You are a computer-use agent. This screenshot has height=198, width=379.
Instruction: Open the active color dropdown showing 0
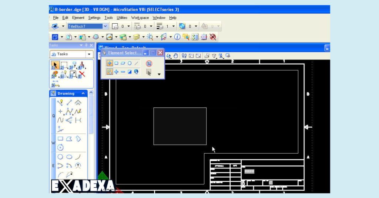click(128, 26)
